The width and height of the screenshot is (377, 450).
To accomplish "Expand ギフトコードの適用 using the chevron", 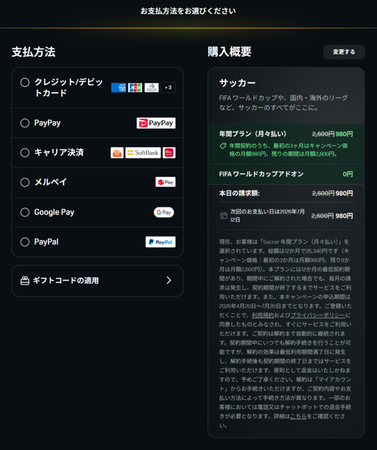I will tap(169, 281).
